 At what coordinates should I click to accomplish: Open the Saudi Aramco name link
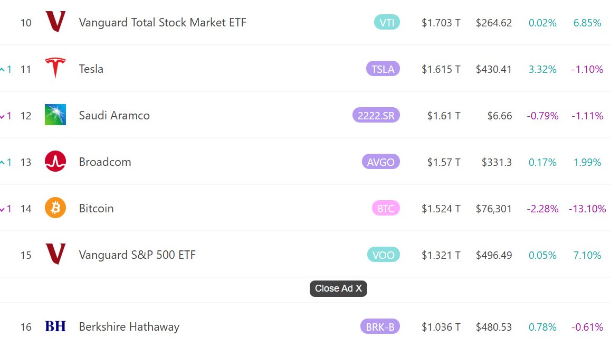pos(114,115)
